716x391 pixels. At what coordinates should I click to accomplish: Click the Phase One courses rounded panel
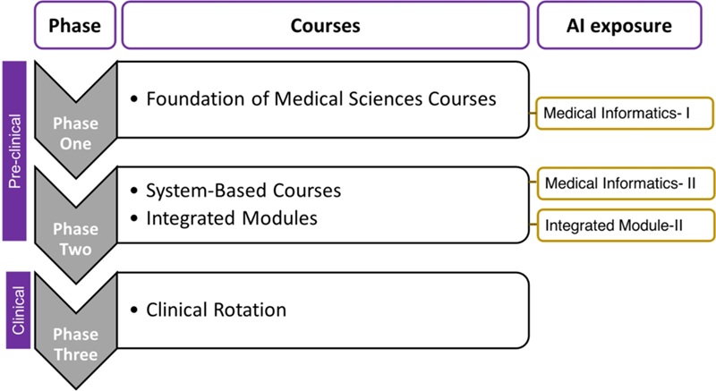(323, 99)
